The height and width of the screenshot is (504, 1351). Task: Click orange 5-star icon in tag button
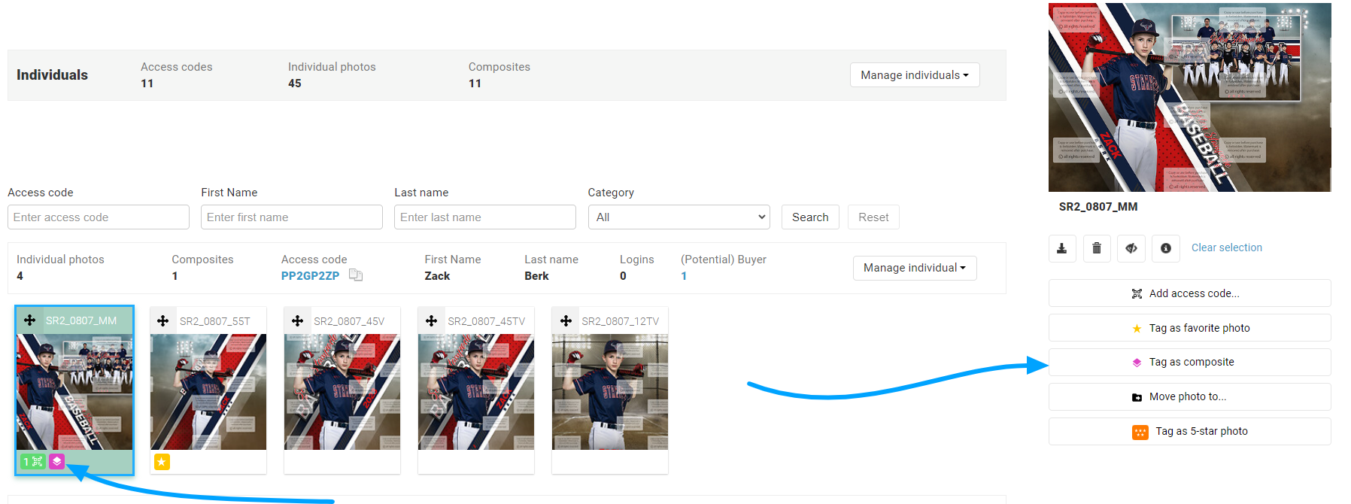[1140, 432]
